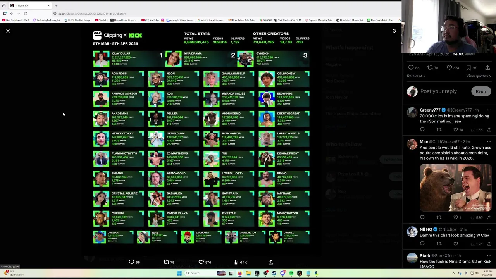Image resolution: width=496 pixels, height=279 pixels.
Task: Open the Windows Start menu
Action: (x=179, y=273)
